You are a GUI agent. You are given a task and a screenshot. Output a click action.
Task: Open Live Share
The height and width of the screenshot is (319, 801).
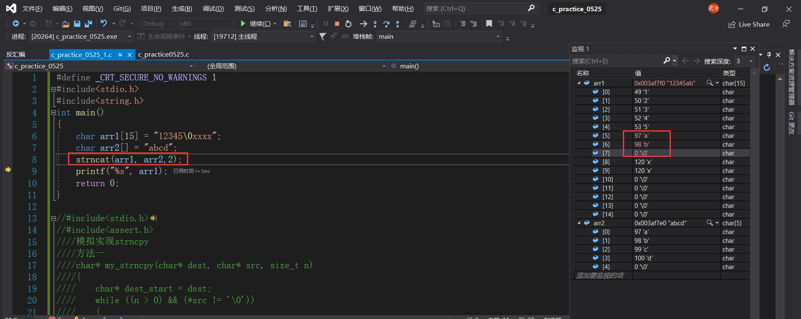749,24
